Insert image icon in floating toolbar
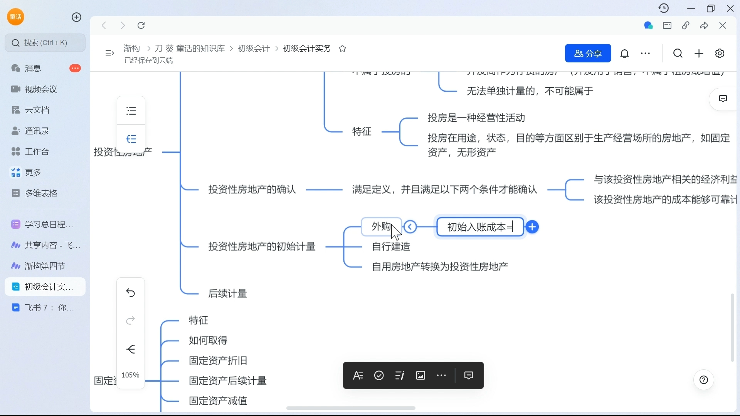 [421, 376]
